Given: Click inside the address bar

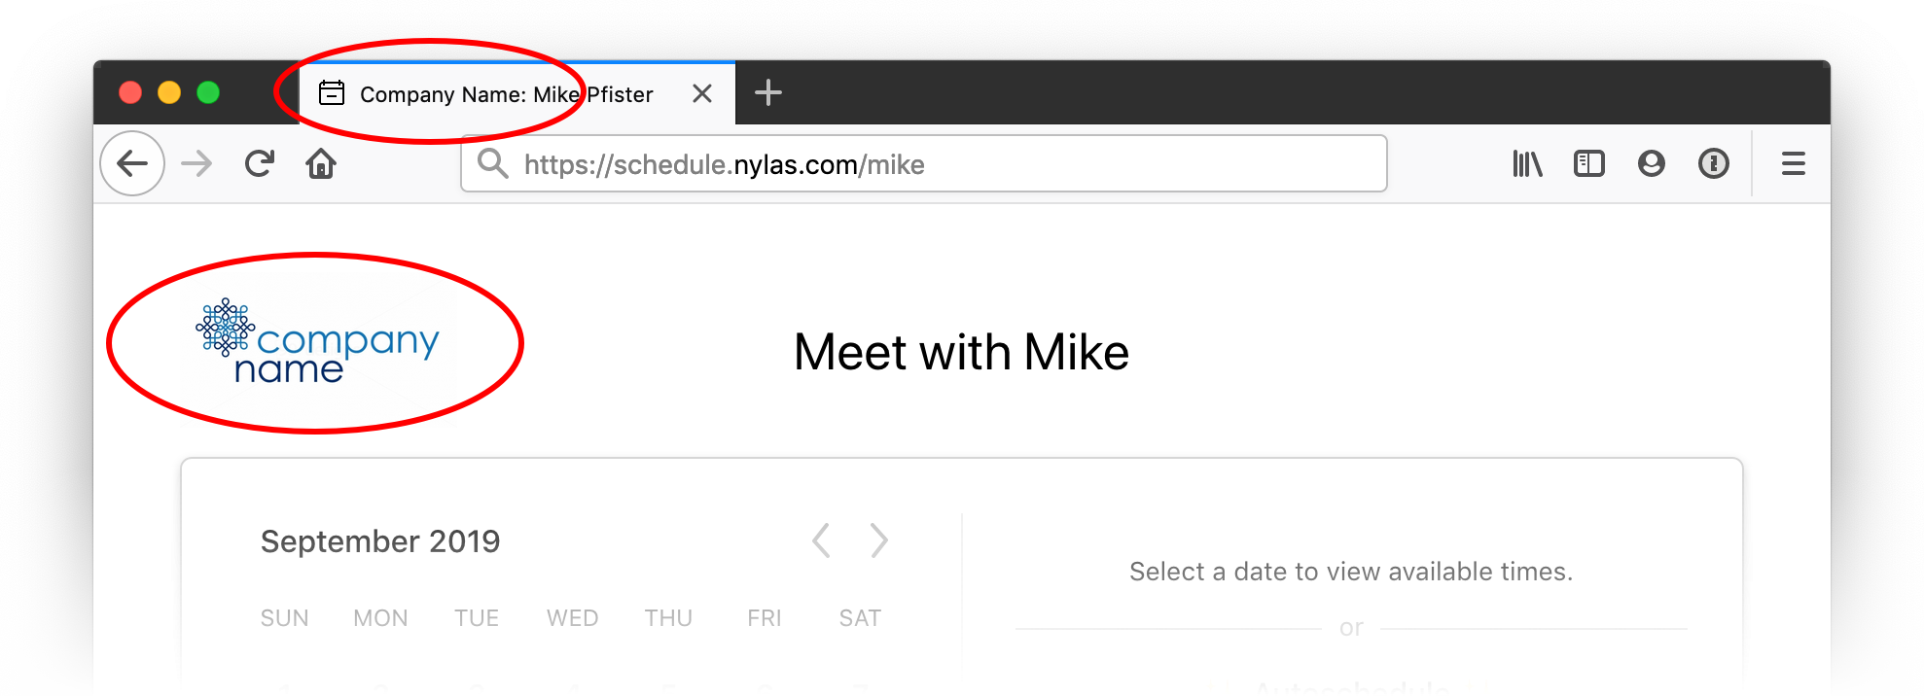Looking at the screenshot, I should [924, 163].
